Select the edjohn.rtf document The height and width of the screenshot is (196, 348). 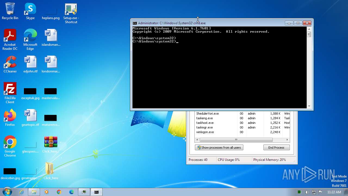tap(30, 65)
